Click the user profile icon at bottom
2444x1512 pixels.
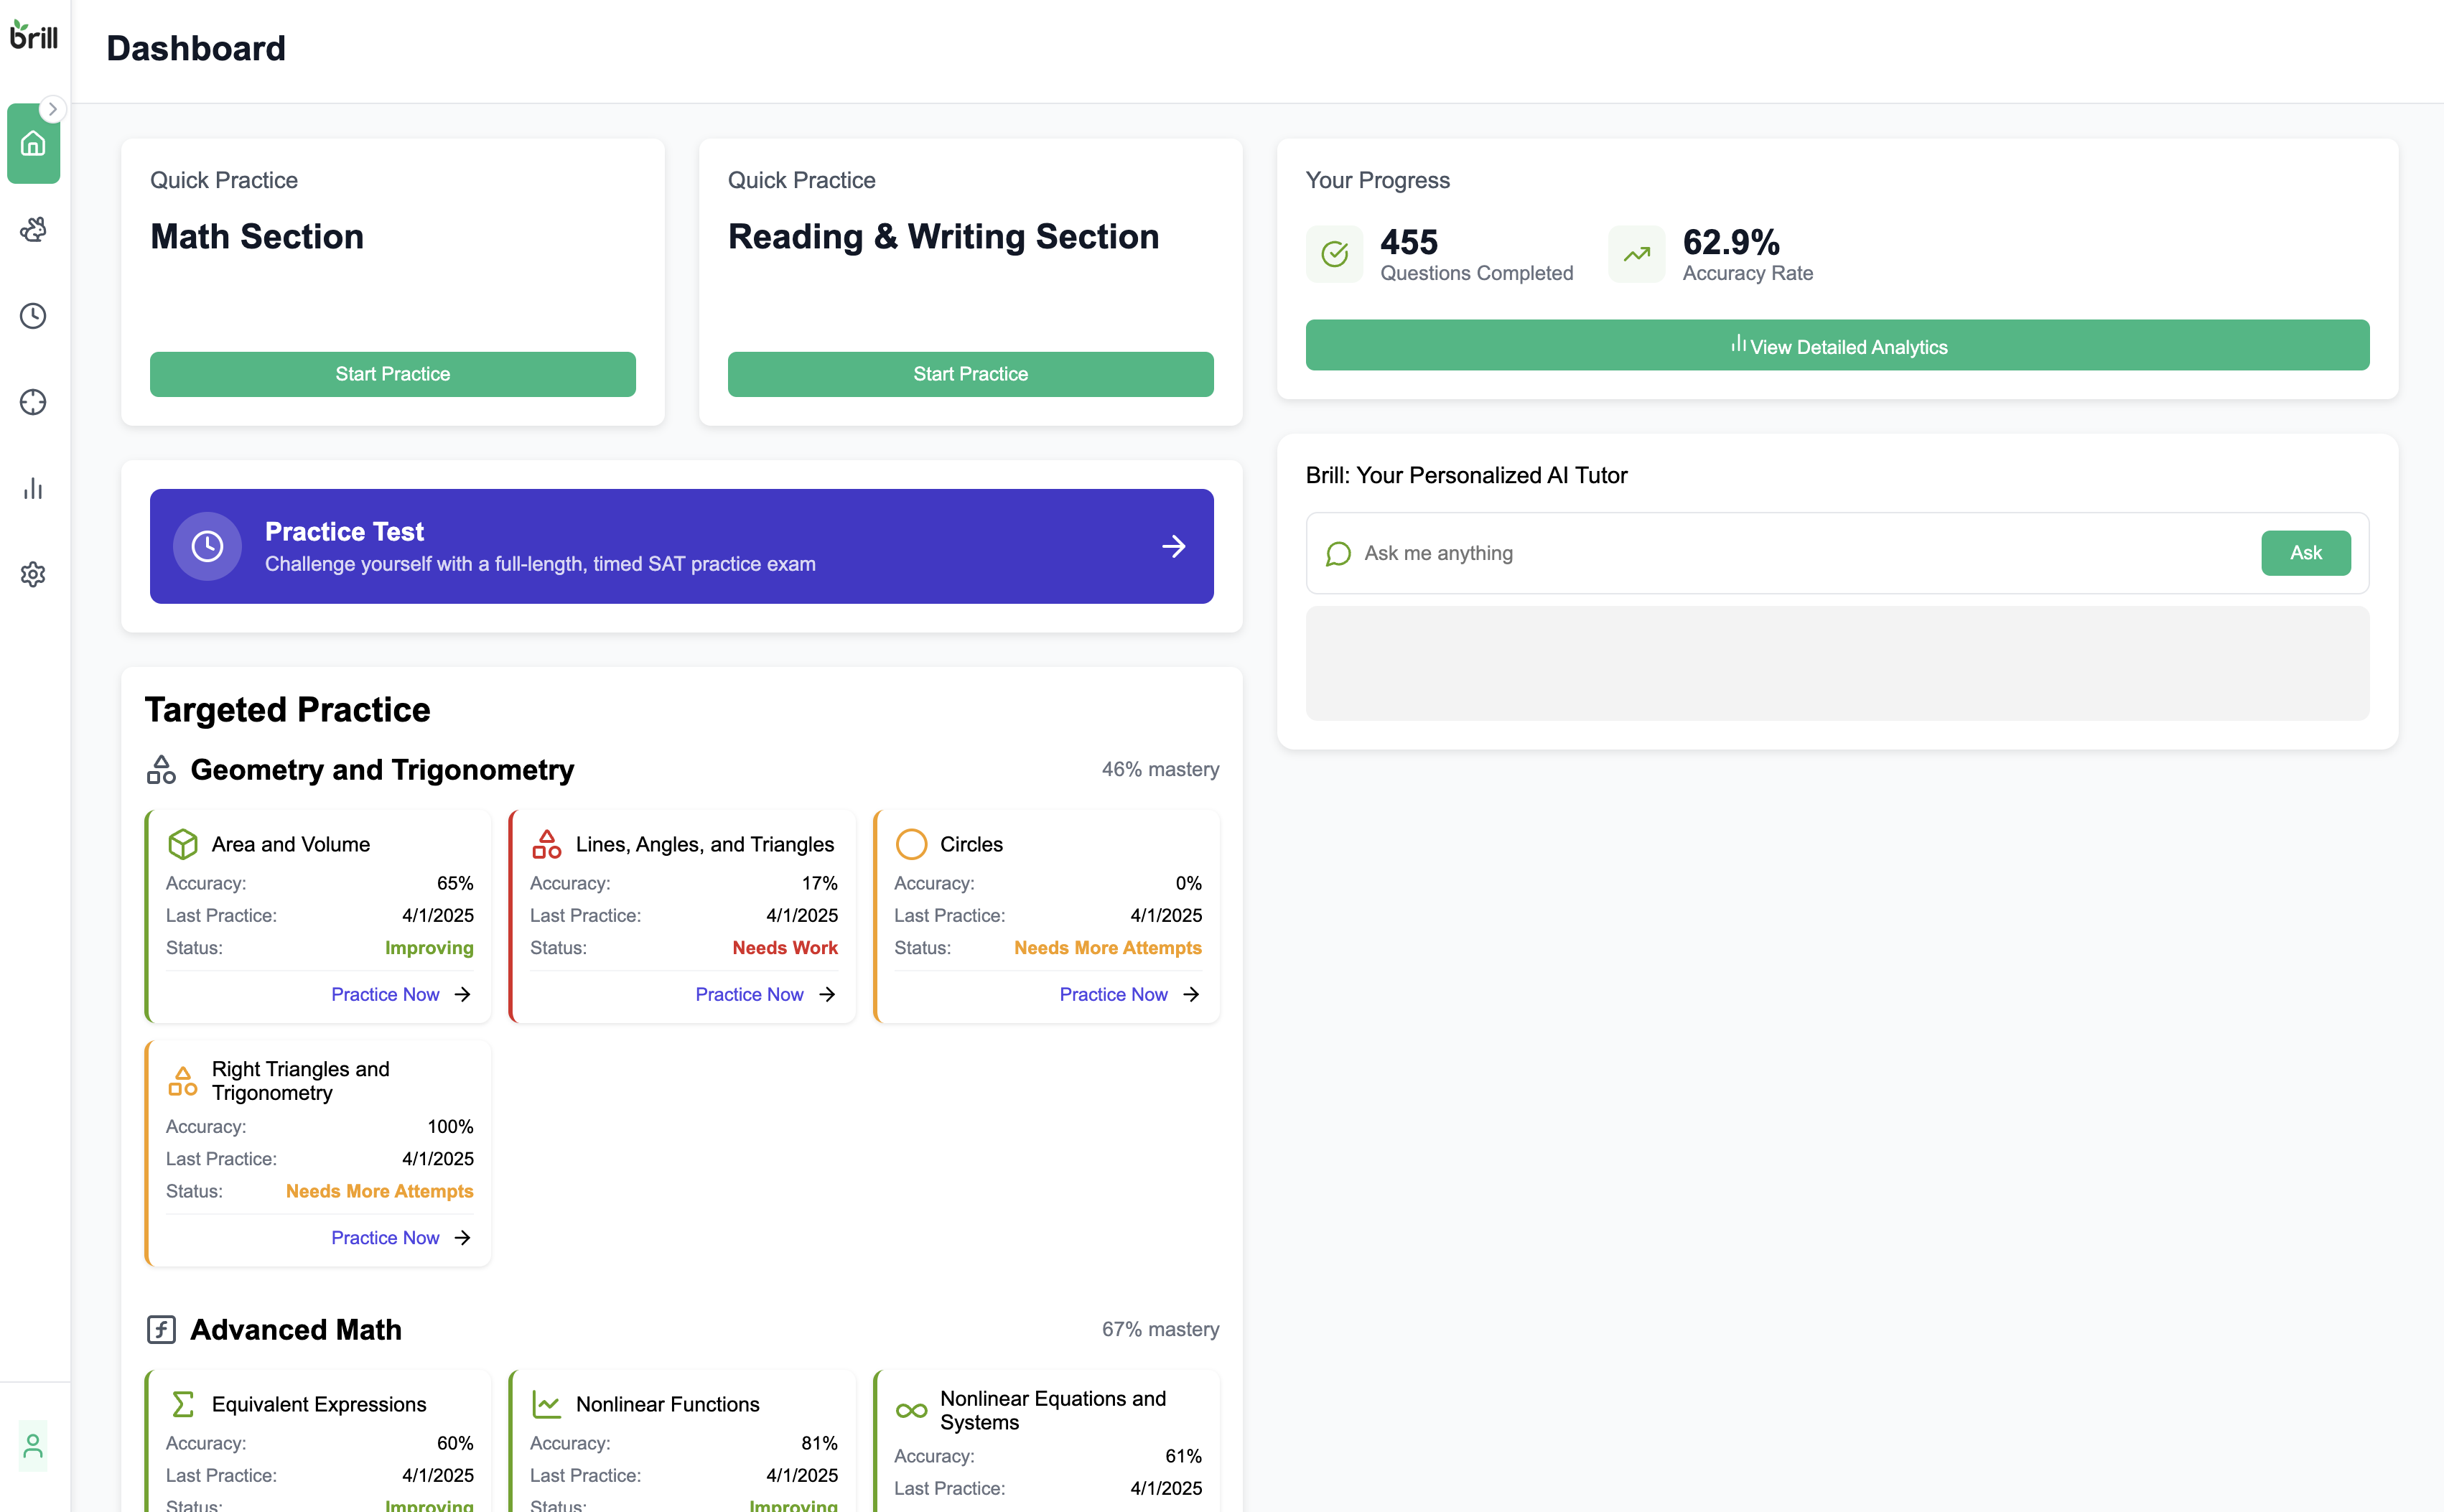(x=33, y=1446)
